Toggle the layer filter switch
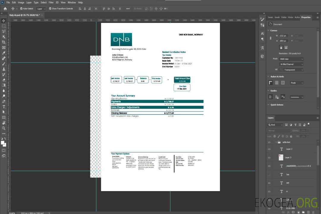 [x=309, y=124]
